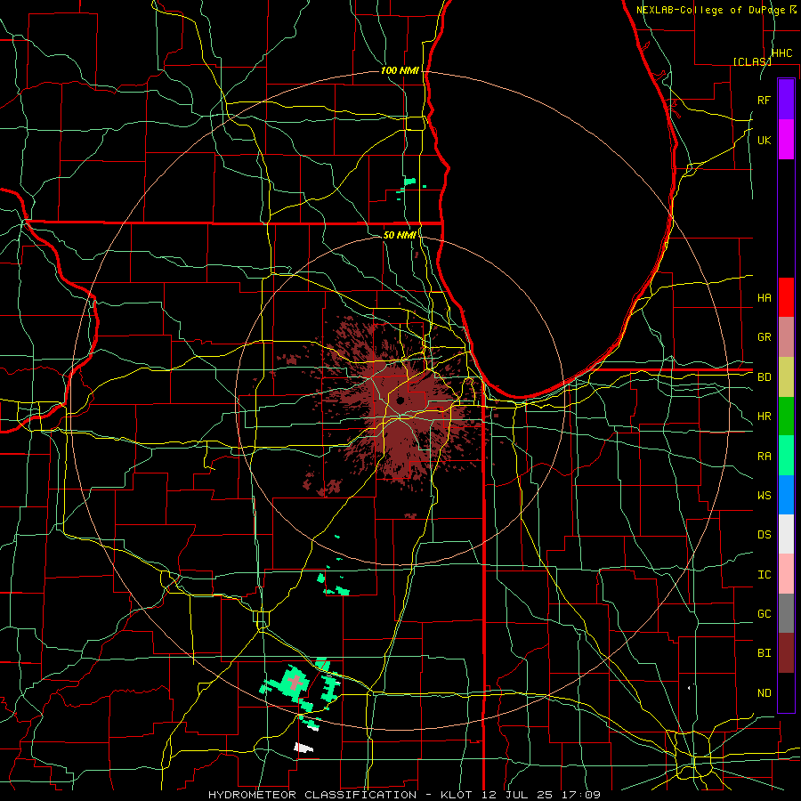The image size is (801, 801).
Task: Click the black radar site dot at center
Action: click(400, 400)
